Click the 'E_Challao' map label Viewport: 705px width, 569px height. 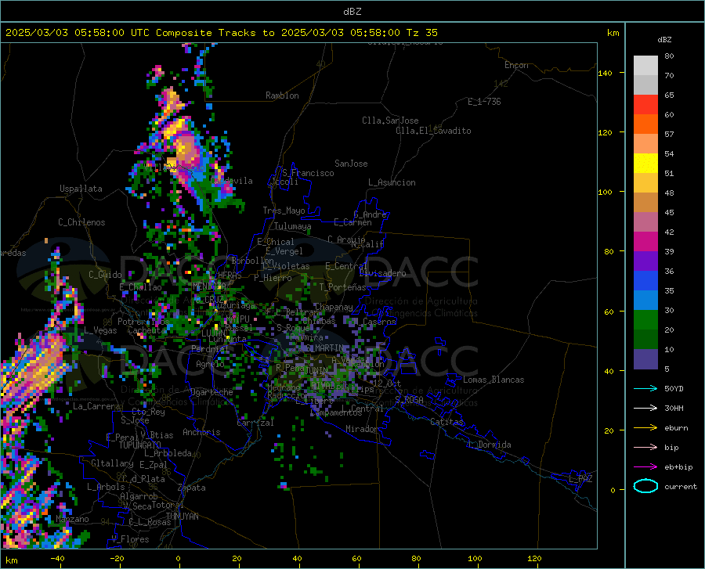(x=140, y=287)
